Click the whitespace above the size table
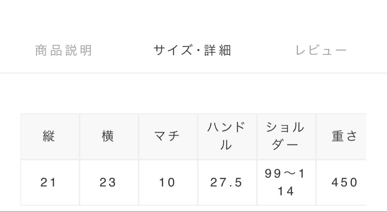 (x=193, y=93)
